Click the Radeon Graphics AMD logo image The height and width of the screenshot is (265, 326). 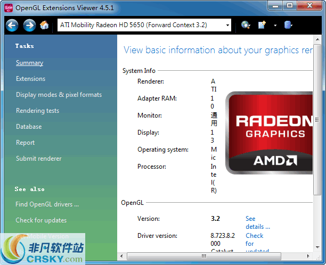pyautogui.click(x=269, y=133)
